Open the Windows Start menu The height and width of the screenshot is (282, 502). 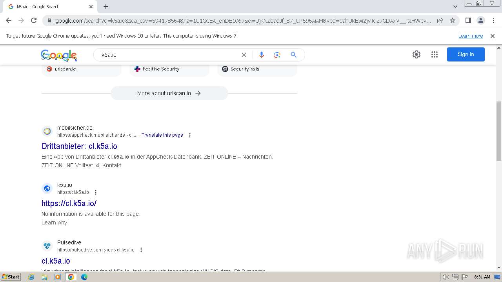click(x=11, y=277)
